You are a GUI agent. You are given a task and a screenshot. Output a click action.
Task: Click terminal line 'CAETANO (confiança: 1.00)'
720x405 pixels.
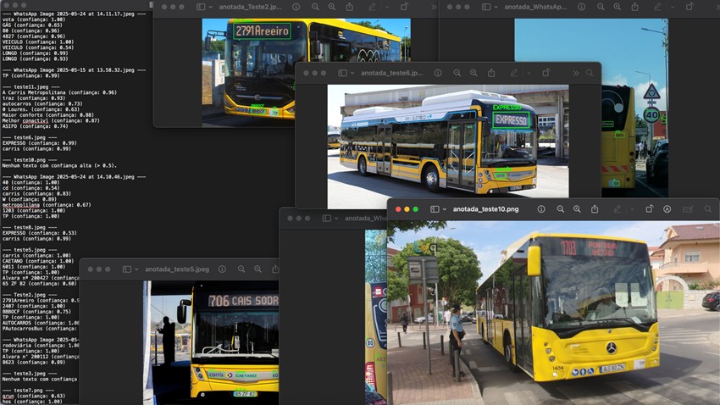coord(37,261)
